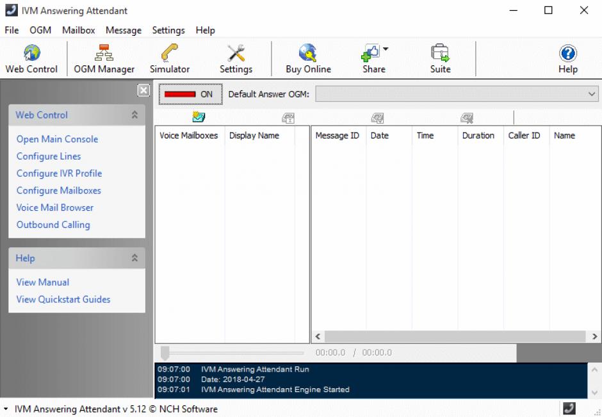Image resolution: width=602 pixels, height=417 pixels.
Task: Open the View Quickstart Guides link
Action: [63, 299]
